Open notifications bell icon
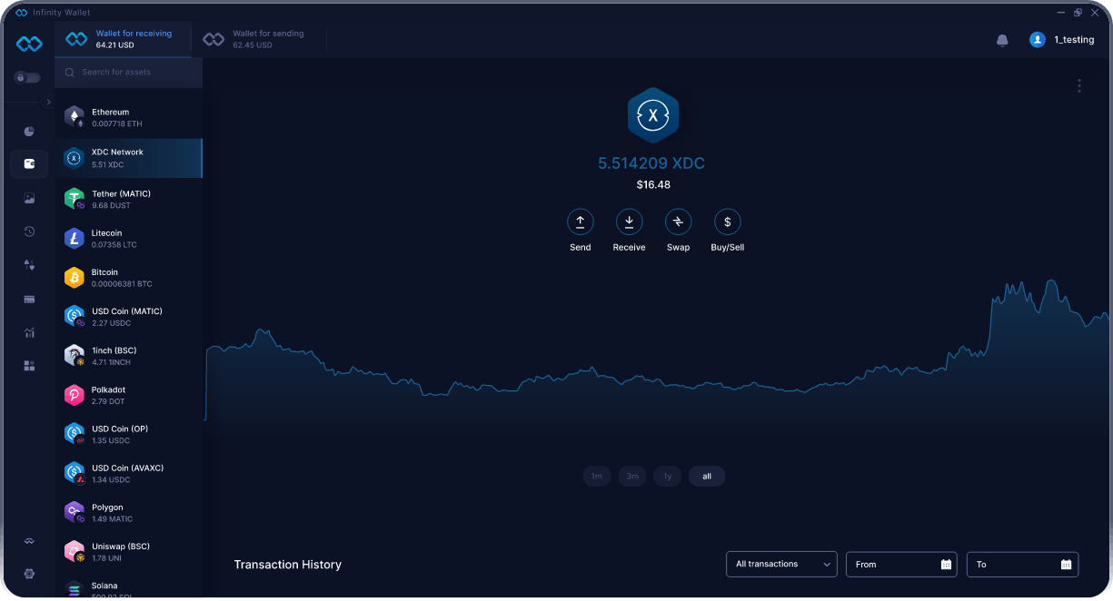 click(x=1002, y=40)
